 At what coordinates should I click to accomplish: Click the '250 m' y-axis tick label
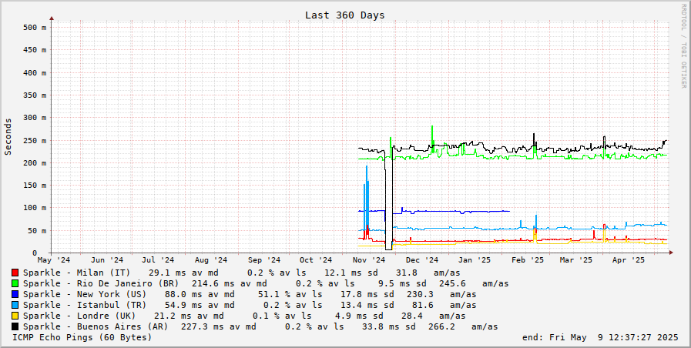tap(35, 141)
